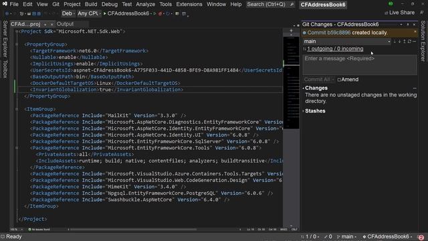The width and height of the screenshot is (428, 241).
Task: Click the status bar notifications bell icon
Action: (421, 237)
